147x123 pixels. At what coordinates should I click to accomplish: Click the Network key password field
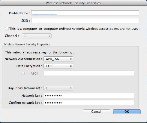pos(89,96)
